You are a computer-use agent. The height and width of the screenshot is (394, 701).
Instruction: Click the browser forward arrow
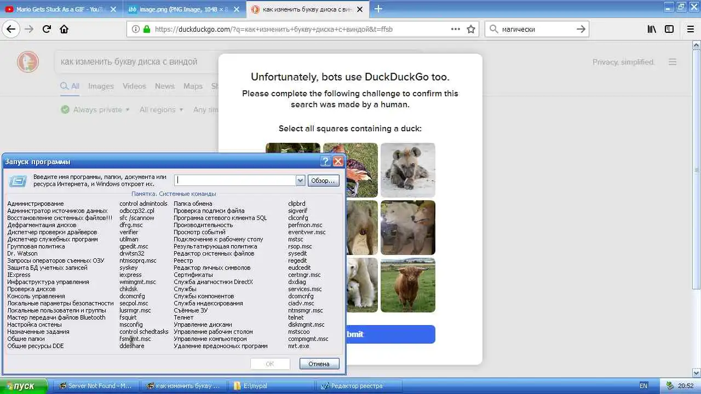(x=29, y=29)
